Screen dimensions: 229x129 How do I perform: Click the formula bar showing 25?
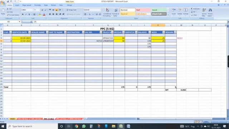tap(130, 21)
